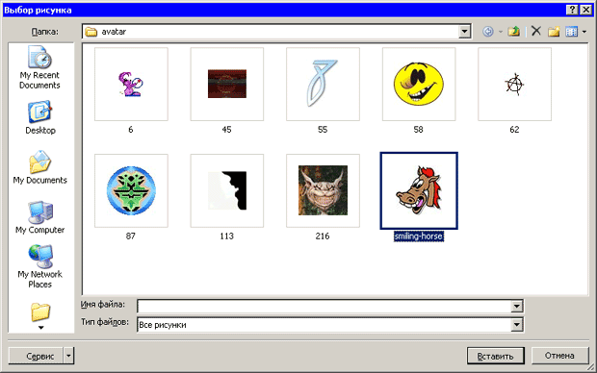The image size is (597, 373).
Task: Open My Computer in places bar
Action: [x=40, y=217]
